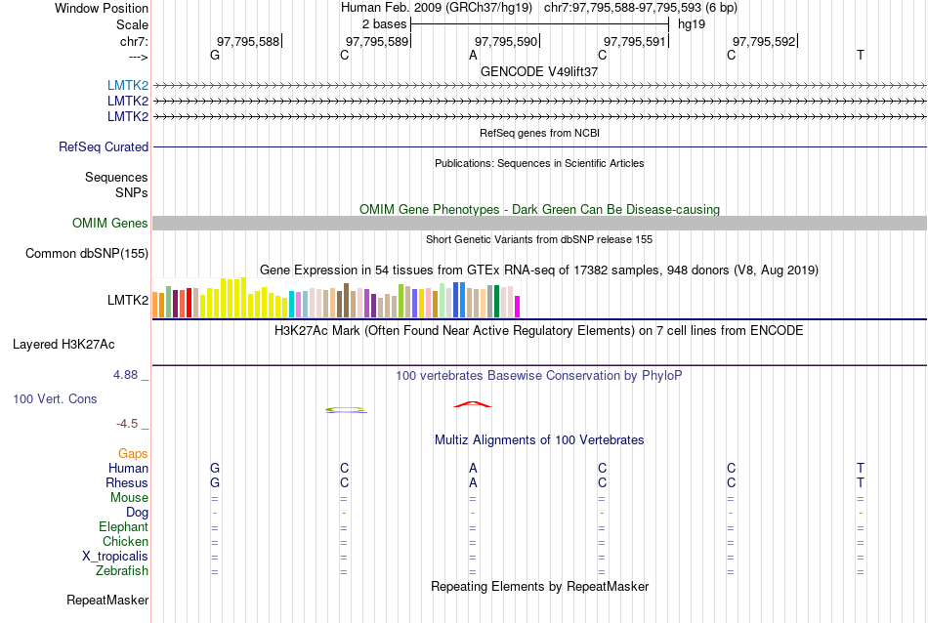Click the 2 bases scale bar text
Screen dimensions: 928x623
click(x=384, y=24)
